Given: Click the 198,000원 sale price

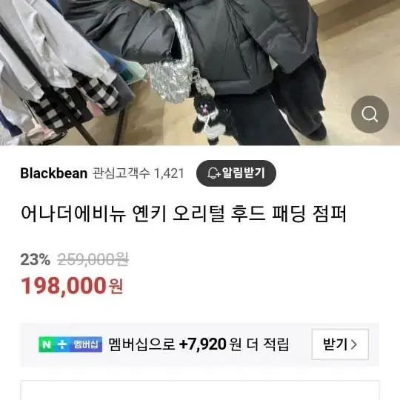Looking at the screenshot, I should 72,286.
